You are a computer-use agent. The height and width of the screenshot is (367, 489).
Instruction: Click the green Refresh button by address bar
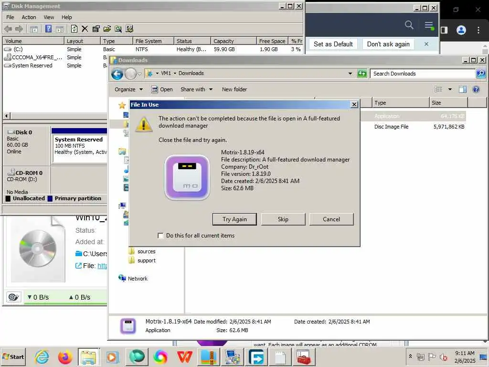coord(362,74)
